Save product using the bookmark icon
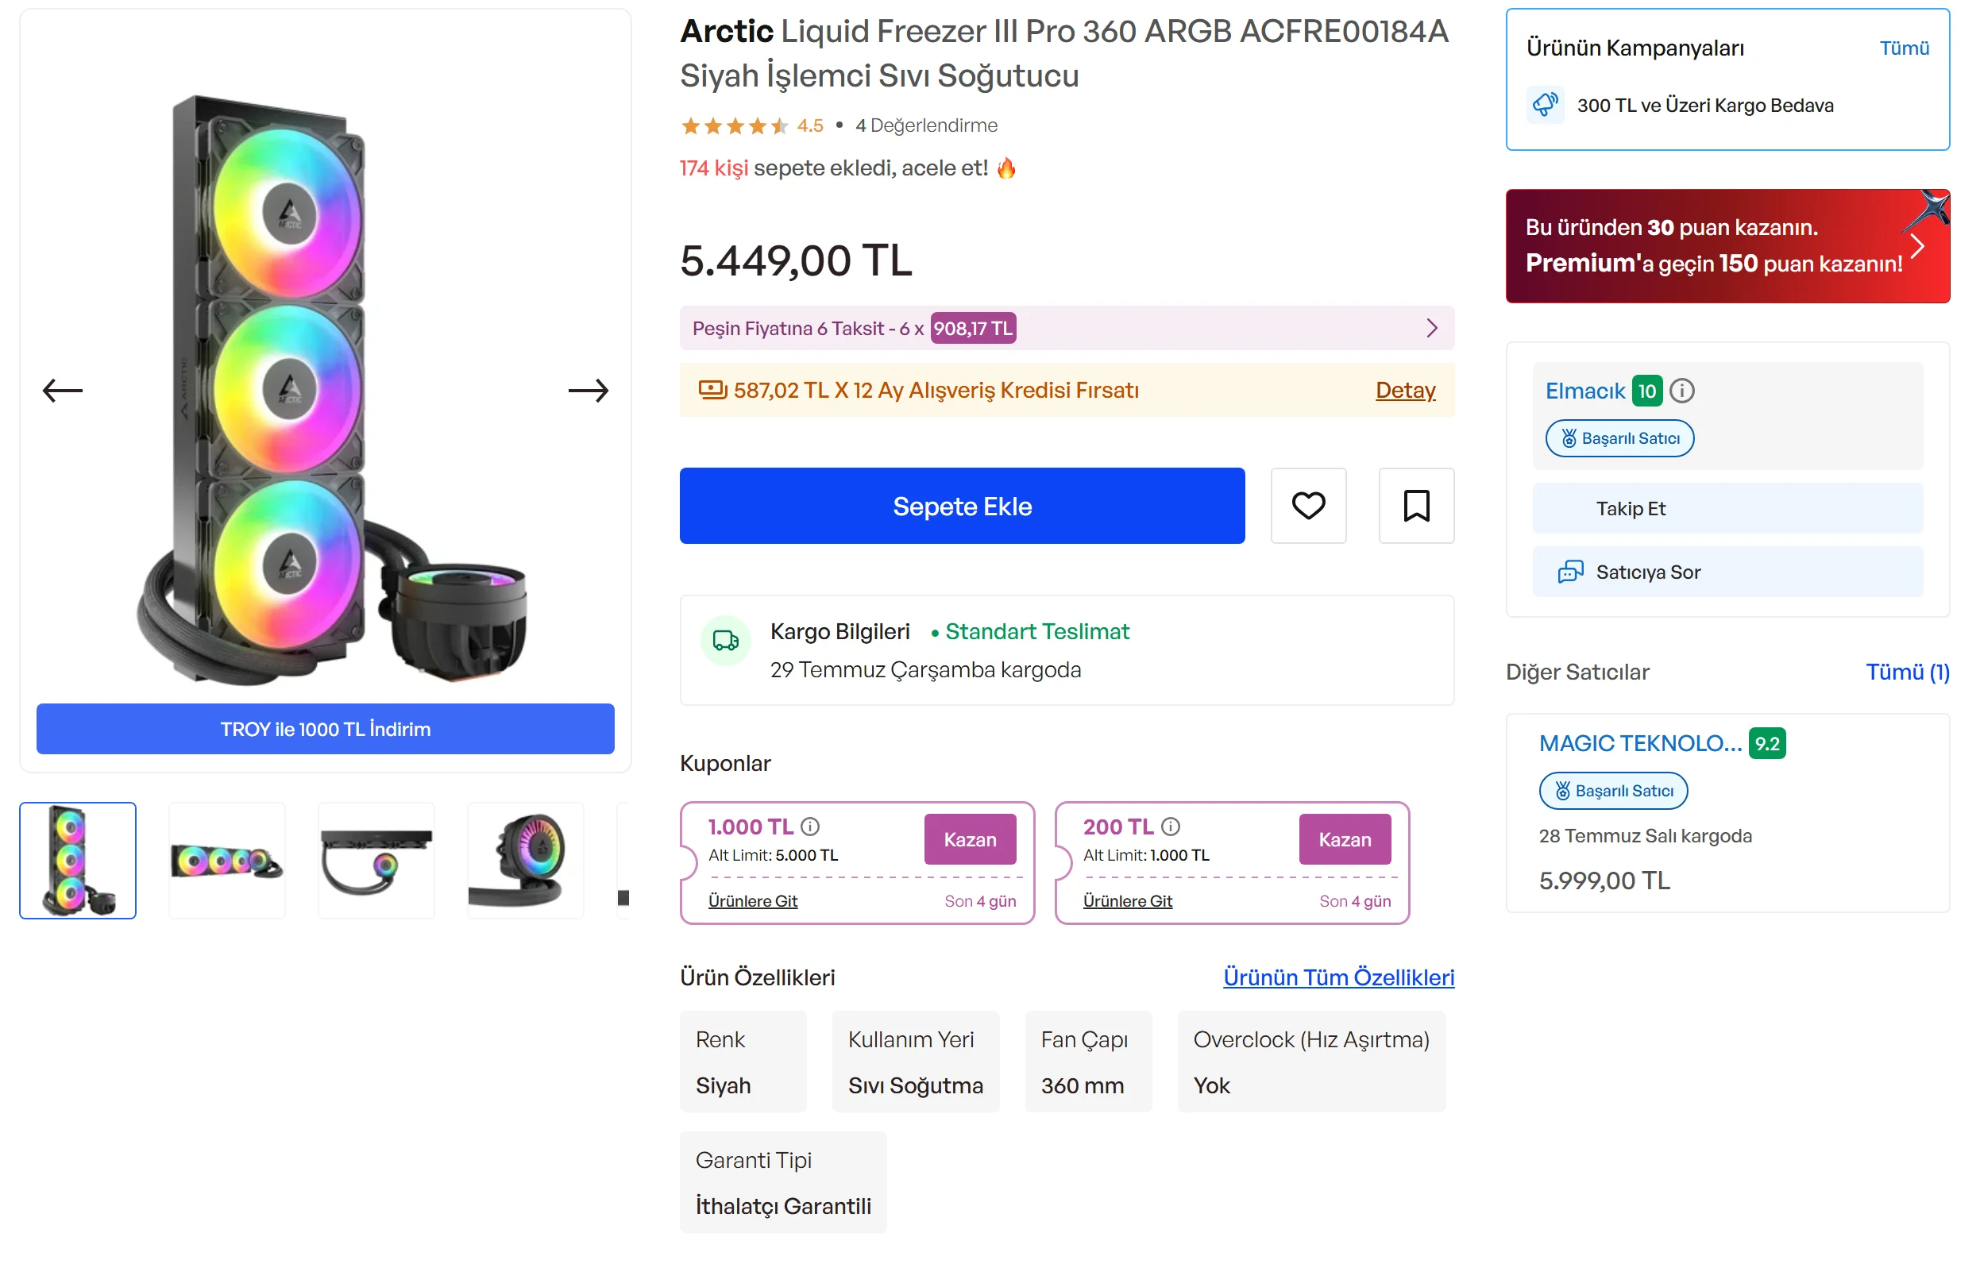 pyautogui.click(x=1416, y=506)
